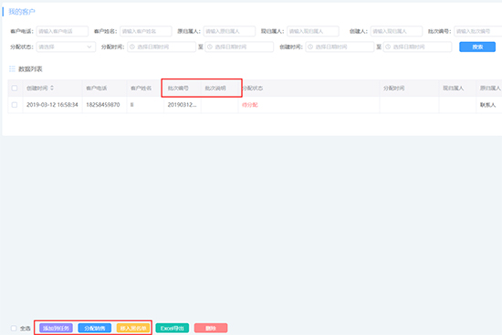The image size is (502, 335).
Task: Open the 创建时间 start date picker field
Action: [x=340, y=47]
